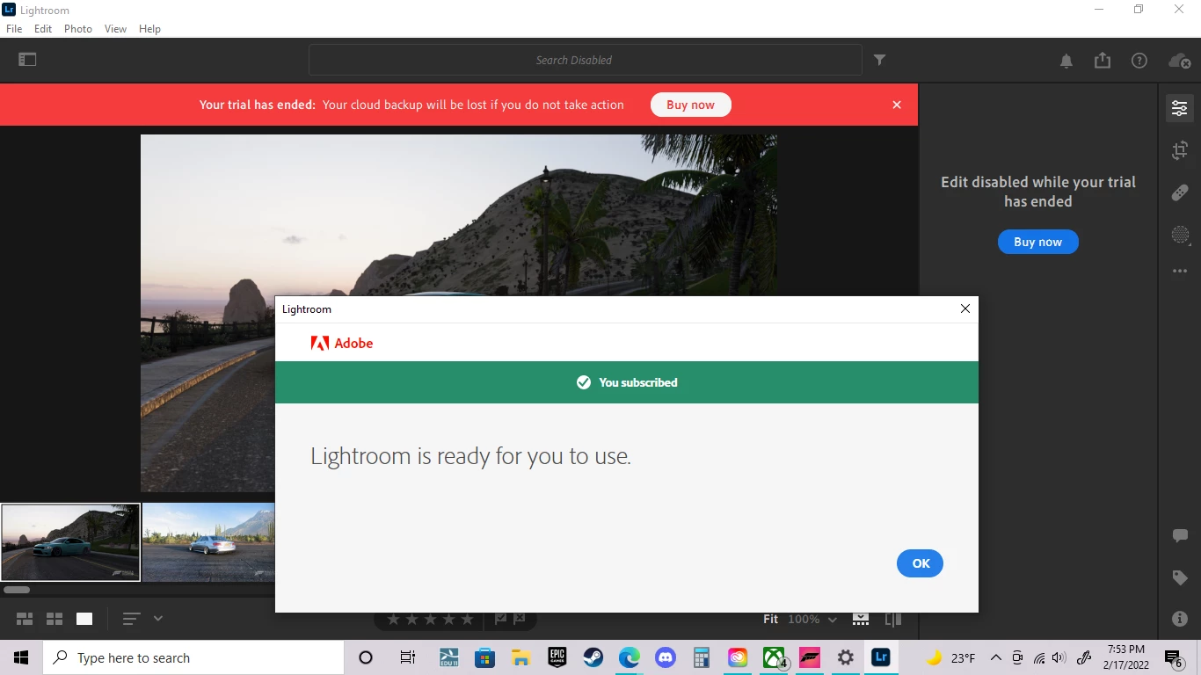Open the share and export icon
This screenshot has height=675, width=1201.
click(1103, 60)
